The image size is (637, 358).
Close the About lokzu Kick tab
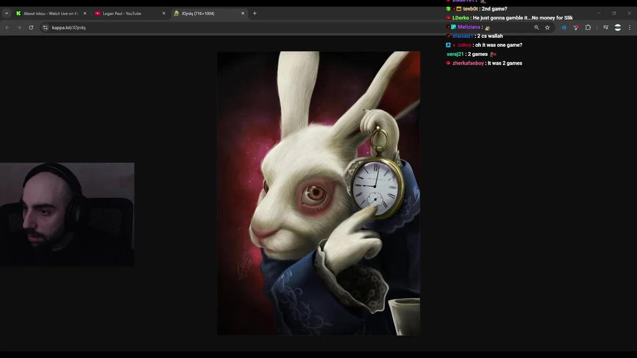pos(85,13)
